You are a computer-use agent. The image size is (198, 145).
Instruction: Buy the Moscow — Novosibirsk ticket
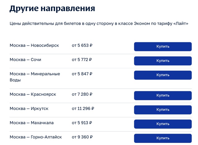coord(163,47)
